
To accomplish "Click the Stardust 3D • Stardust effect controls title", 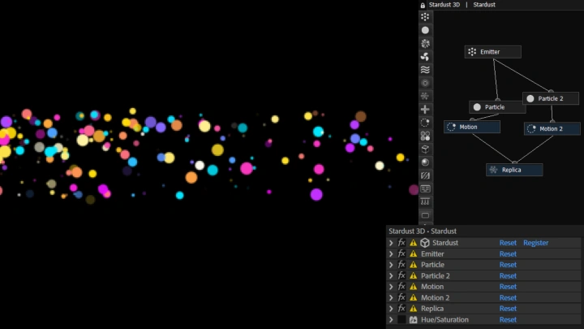I will [x=423, y=232].
